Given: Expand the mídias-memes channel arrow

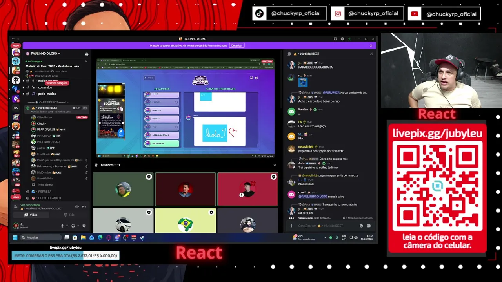Looking at the screenshot, I should click(23, 81).
